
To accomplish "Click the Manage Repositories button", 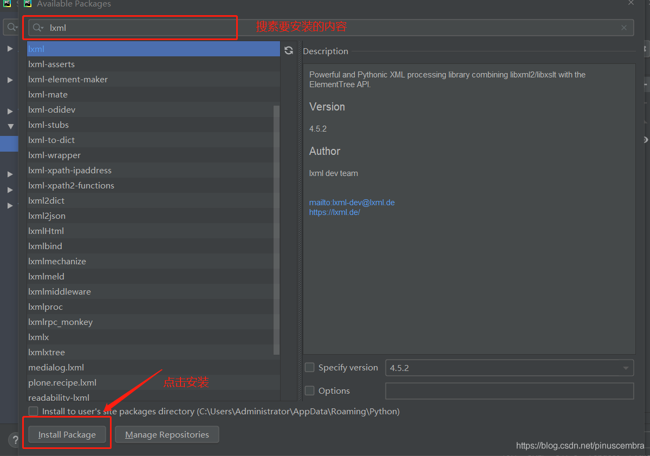I will [167, 435].
